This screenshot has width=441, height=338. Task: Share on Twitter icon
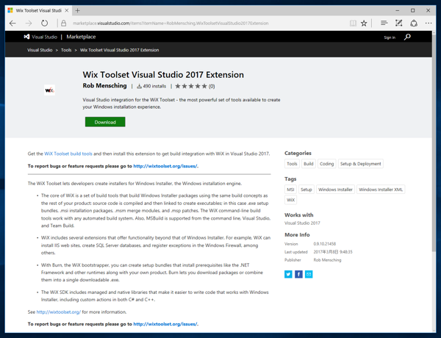click(x=288, y=274)
